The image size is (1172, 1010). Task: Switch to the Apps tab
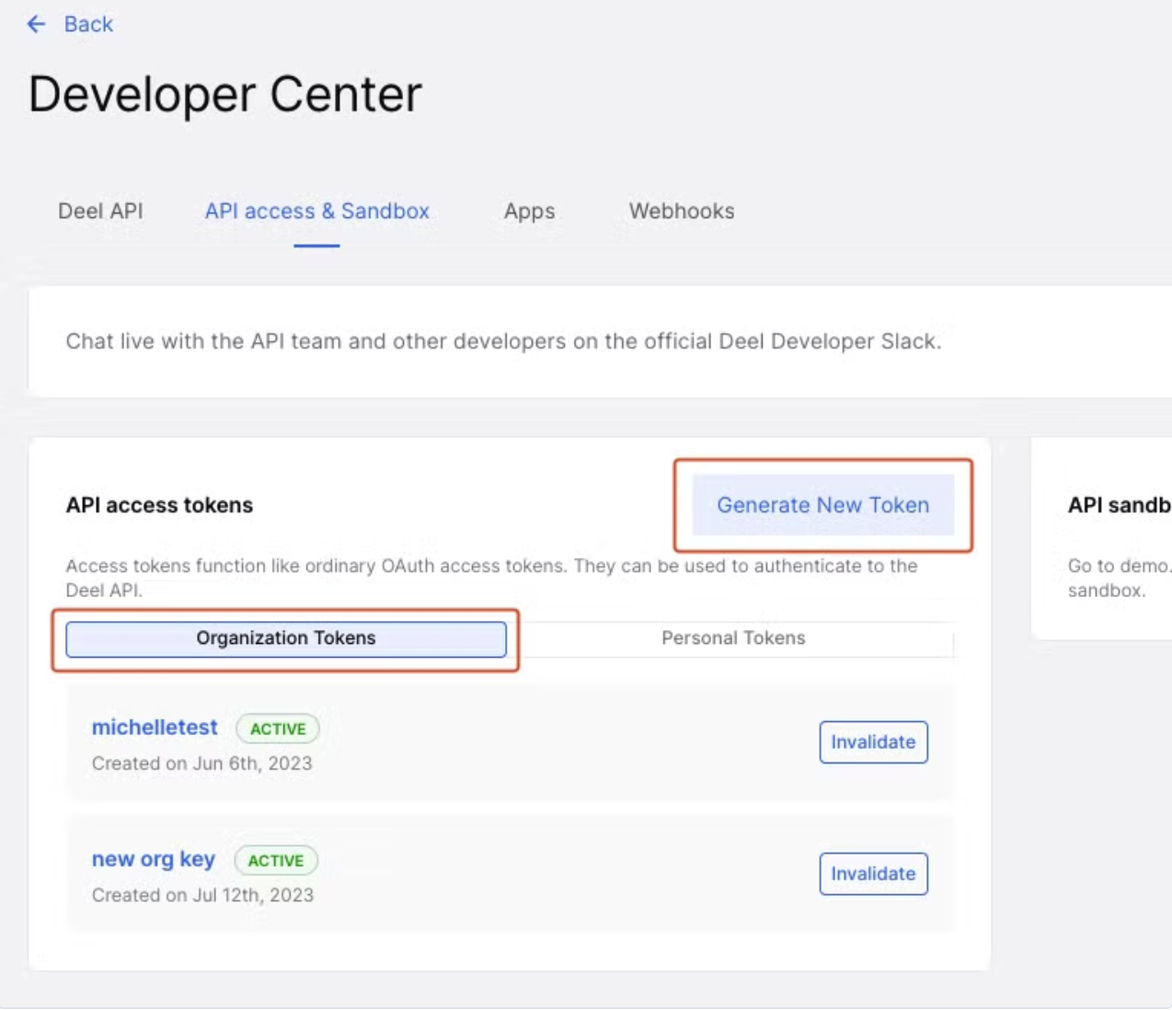(529, 211)
